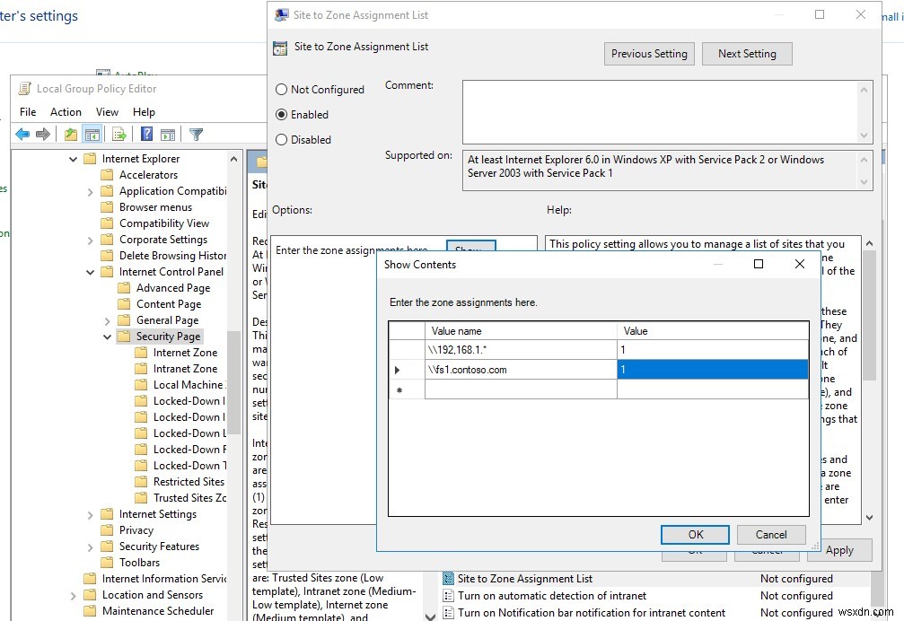Select the Not Configured radio button
This screenshot has width=904, height=621.
(284, 89)
